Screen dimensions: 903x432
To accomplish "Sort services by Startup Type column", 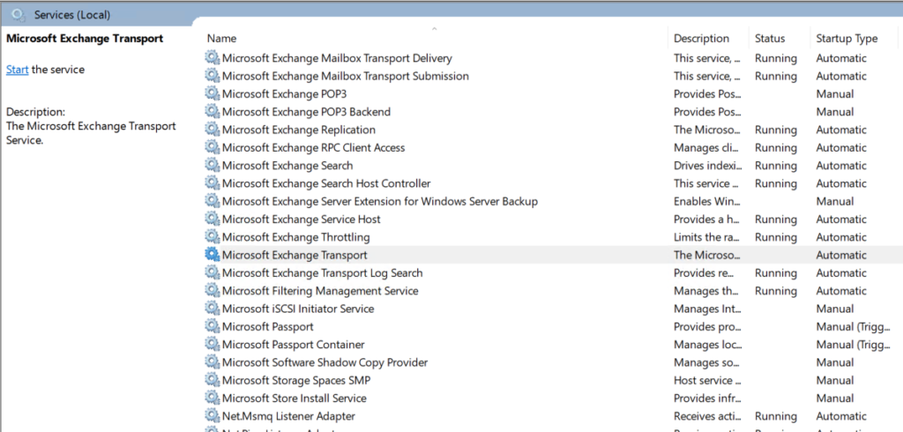I will [x=847, y=39].
